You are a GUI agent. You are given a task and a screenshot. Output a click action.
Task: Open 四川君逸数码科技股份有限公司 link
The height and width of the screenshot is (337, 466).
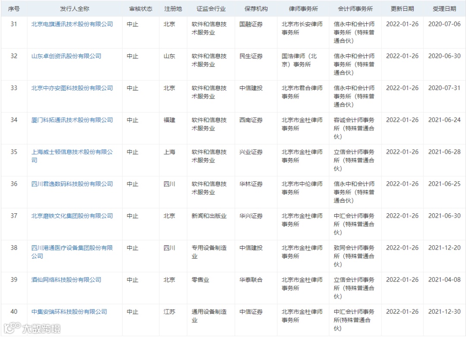(72, 184)
